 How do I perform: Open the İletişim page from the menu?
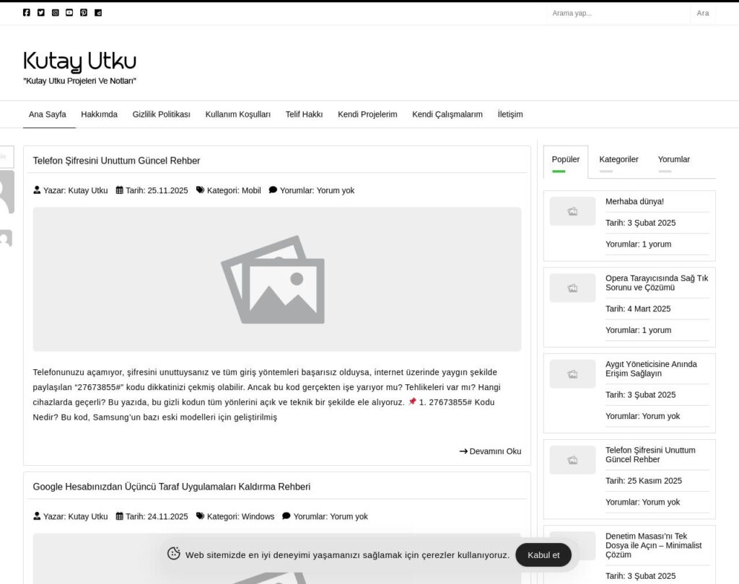(510, 115)
